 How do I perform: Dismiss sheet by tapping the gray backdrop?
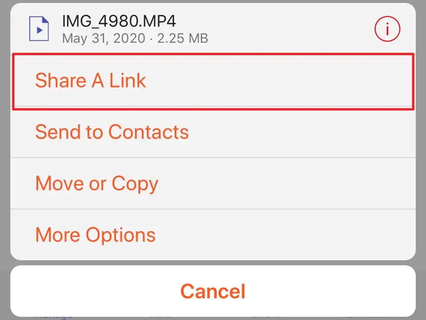[4, 142]
